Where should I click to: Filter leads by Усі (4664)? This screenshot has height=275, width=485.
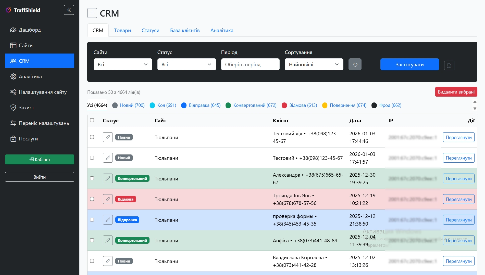pos(97,105)
